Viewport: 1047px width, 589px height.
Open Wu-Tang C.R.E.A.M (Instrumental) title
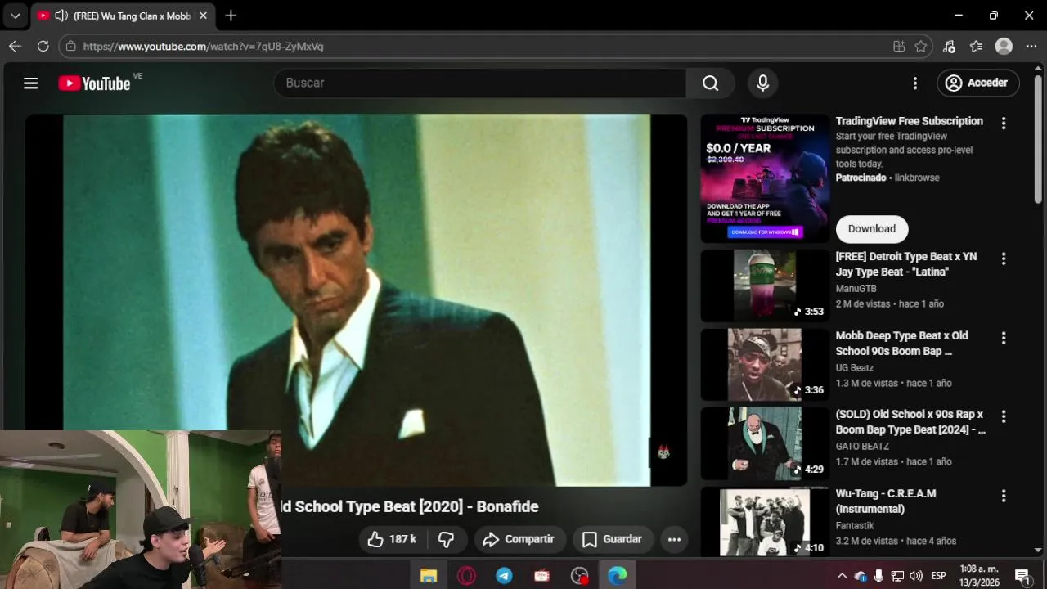tap(886, 501)
